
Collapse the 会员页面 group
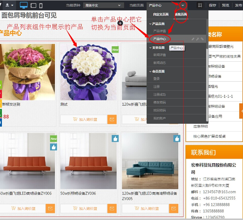[x=150, y=71]
